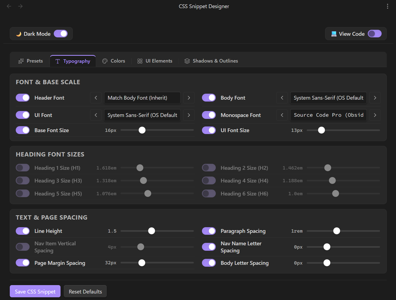Click the forward navigation arrow
The height and width of the screenshot is (300, 396).
pos(20,6)
